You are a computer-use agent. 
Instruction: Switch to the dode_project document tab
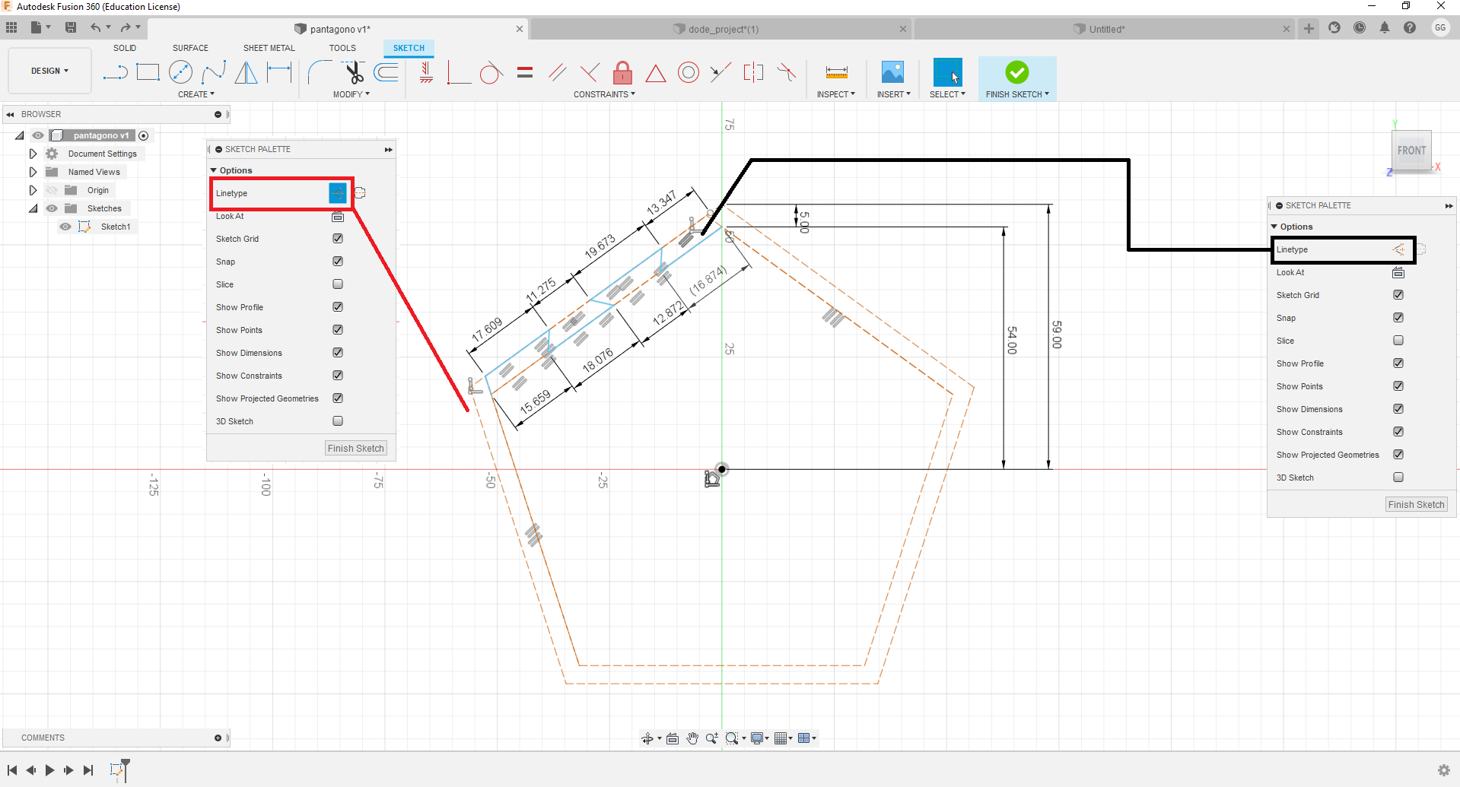[x=722, y=29]
